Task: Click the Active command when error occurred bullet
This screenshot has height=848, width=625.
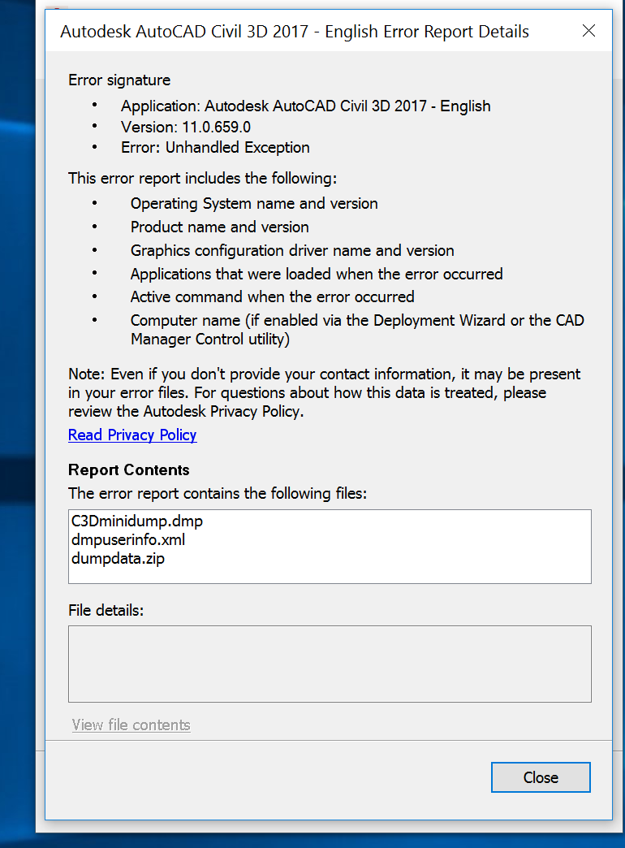Action: pyautogui.click(x=272, y=296)
